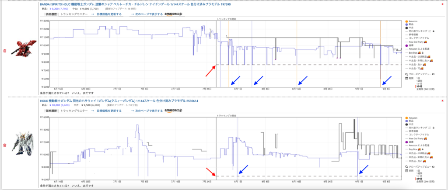Click 次のページで表示する amazon.co.jp for Xi Gundam

pos(157,111)
